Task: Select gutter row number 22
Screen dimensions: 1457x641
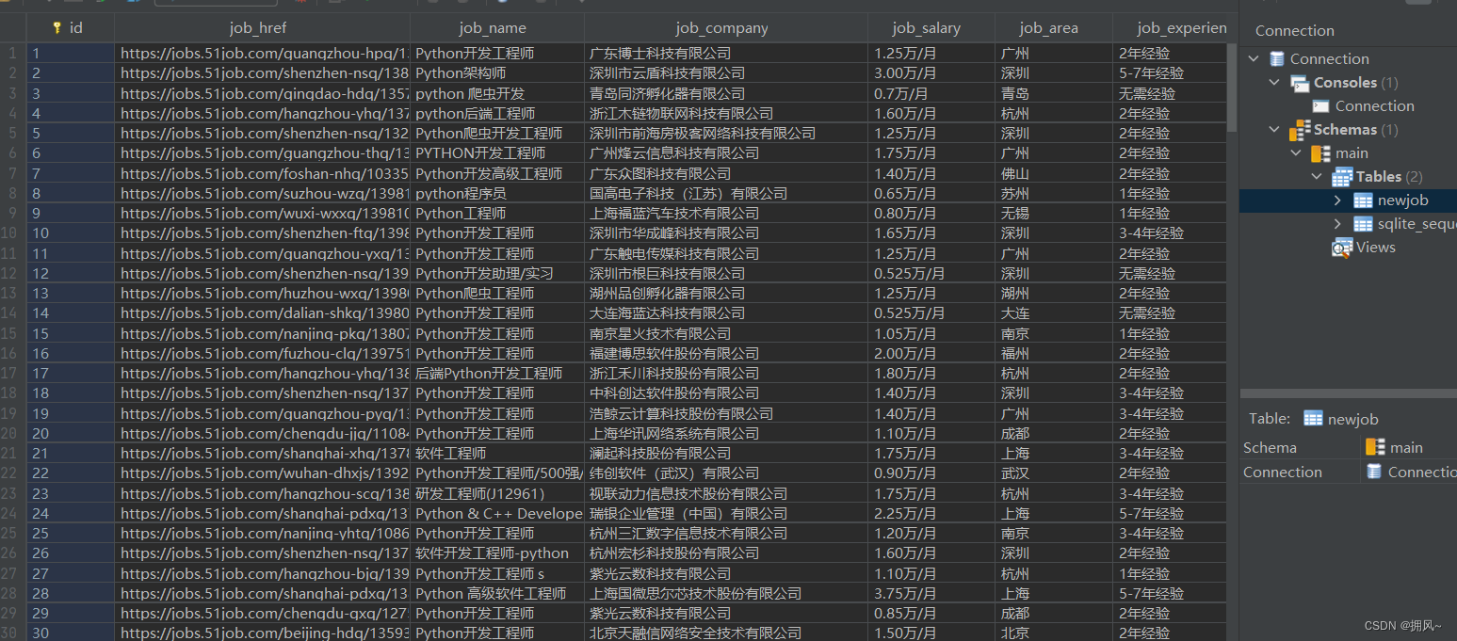Action: pos(12,473)
